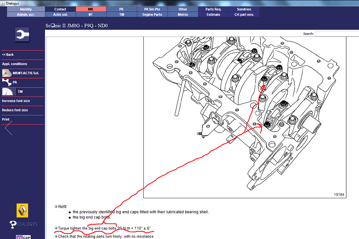Open the PR tab in top menu
Viewport: 359px width, 239px height.
coord(122,9)
